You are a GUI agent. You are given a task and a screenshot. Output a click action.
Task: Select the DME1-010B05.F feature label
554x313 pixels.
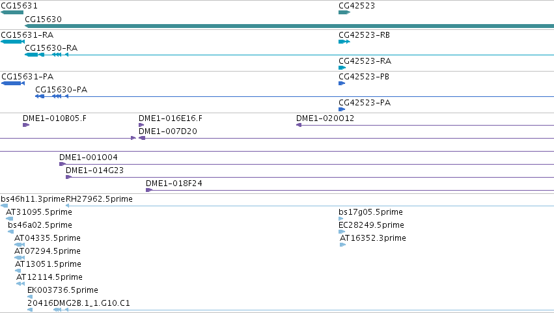[55, 118]
